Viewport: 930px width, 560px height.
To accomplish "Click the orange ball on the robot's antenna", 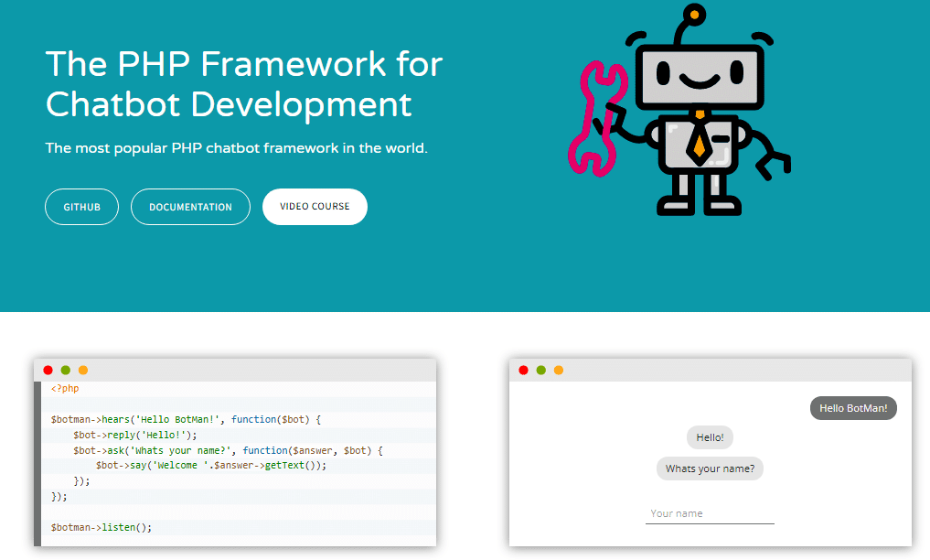I will click(695, 15).
